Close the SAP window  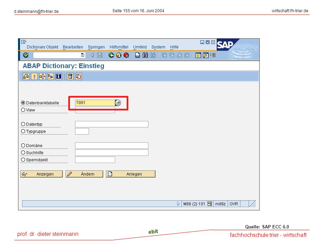[213, 42]
